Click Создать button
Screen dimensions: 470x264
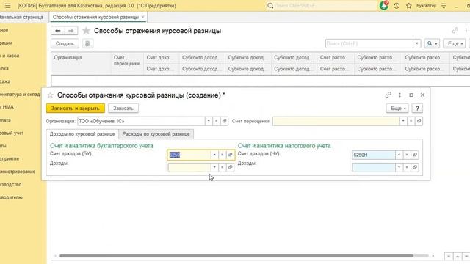(65, 44)
